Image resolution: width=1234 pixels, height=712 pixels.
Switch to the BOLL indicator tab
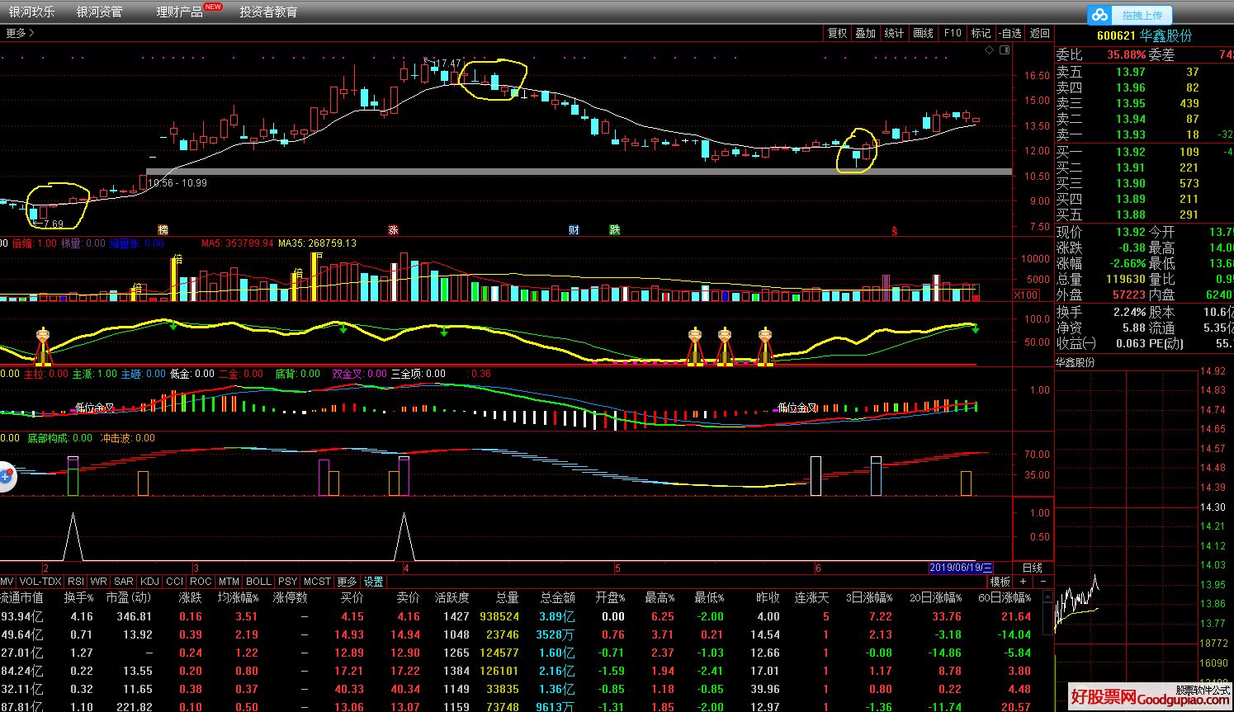point(258,582)
